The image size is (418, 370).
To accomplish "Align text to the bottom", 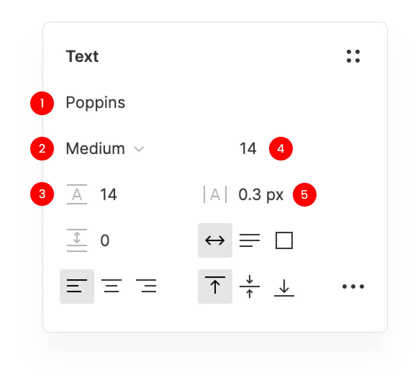I will coord(284,286).
